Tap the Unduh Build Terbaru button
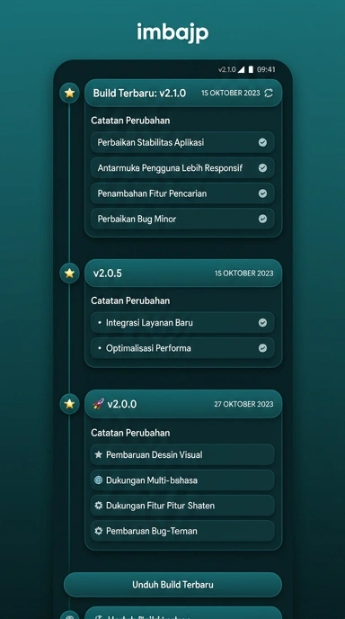 point(172,585)
